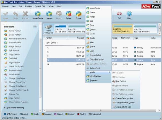Open the View menu
Viewport: 162px width, 120px height.
click(x=14, y=6)
